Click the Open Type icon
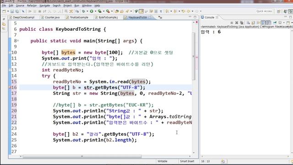293x165 pixels. click(122, 11)
